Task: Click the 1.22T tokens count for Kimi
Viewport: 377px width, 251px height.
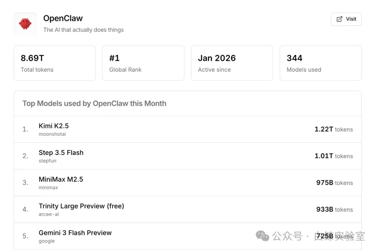Action: (x=333, y=130)
